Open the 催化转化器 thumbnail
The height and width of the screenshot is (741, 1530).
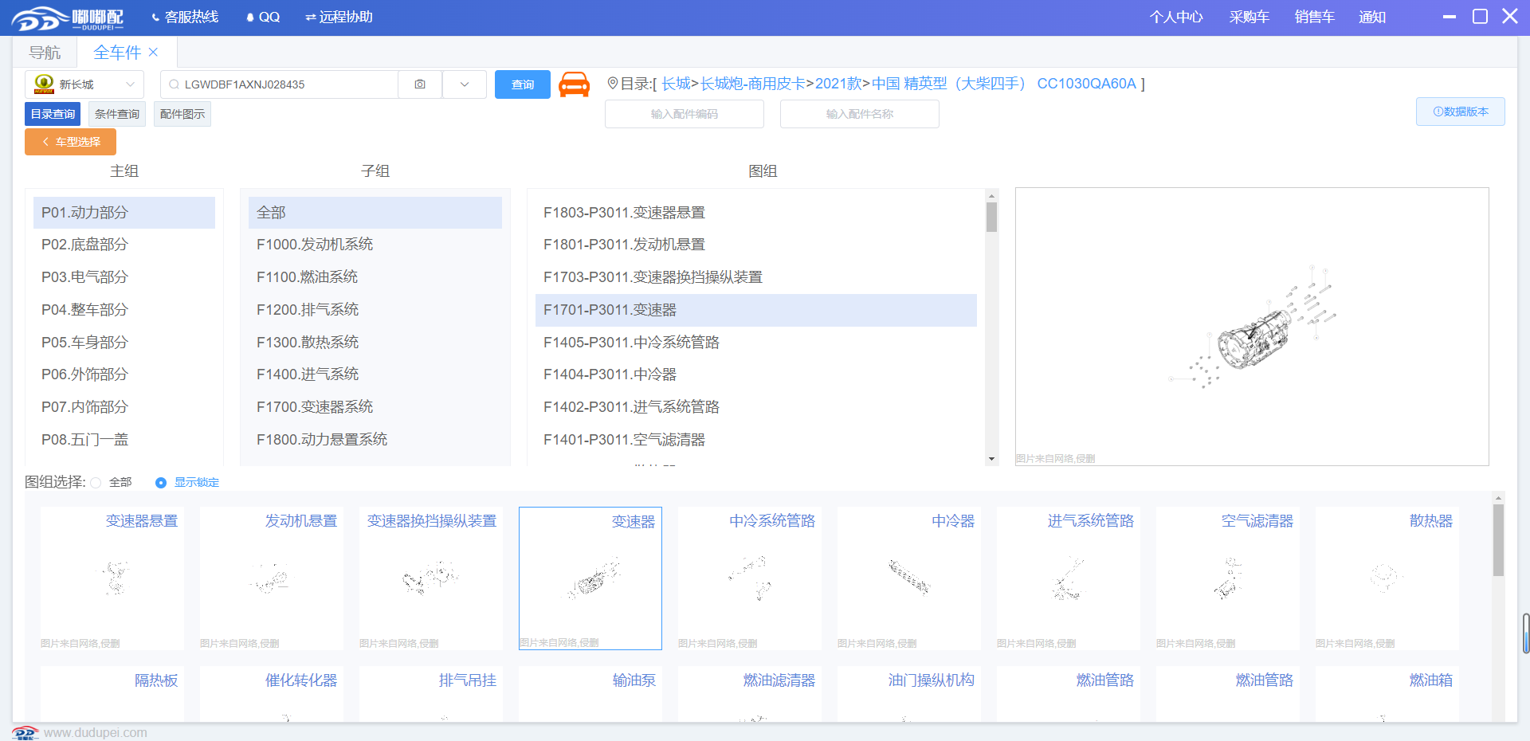coord(272,694)
